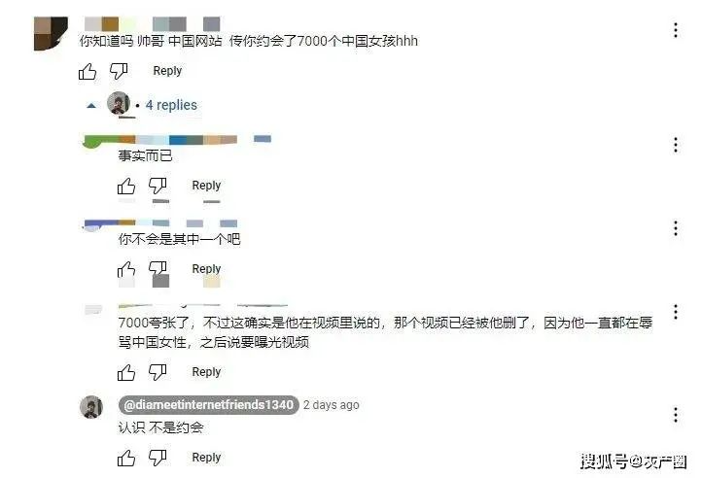Open the three-dot menu beside 认识 不是约会

[x=675, y=415]
